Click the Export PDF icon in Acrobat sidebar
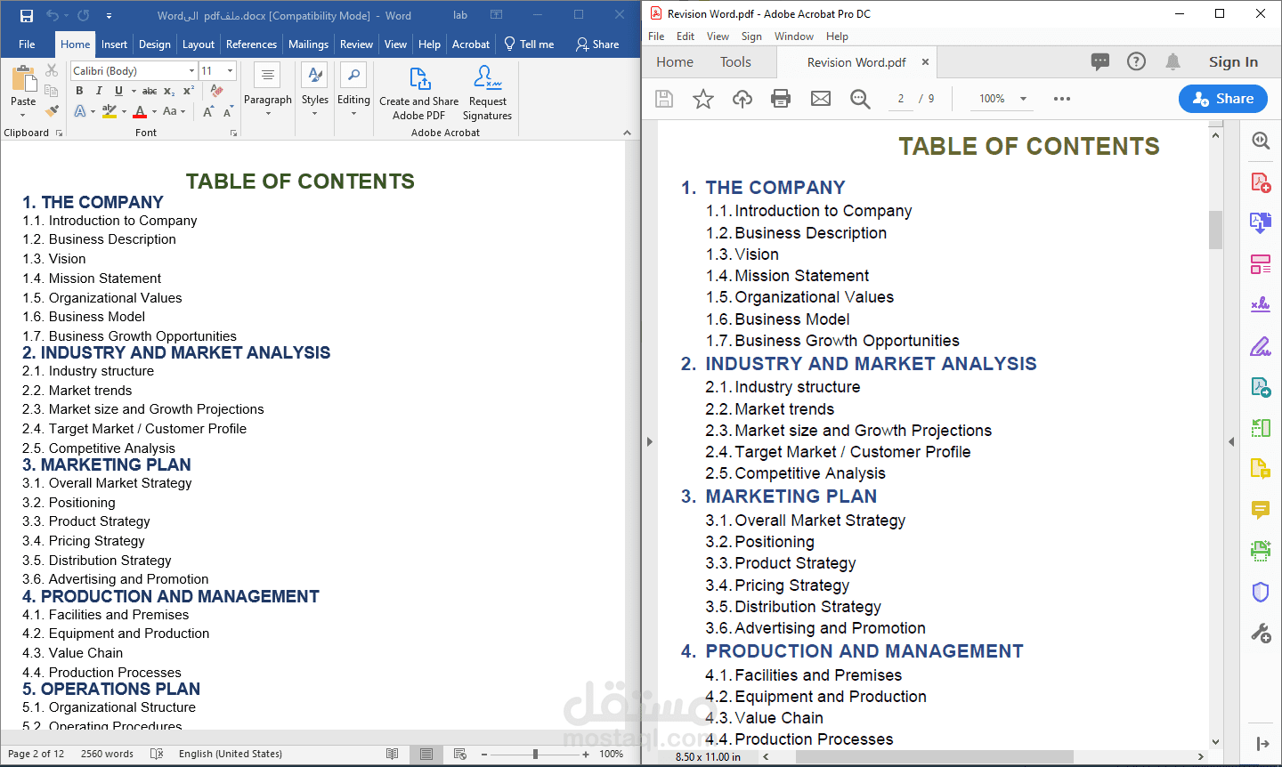The height and width of the screenshot is (767, 1282). (1261, 222)
